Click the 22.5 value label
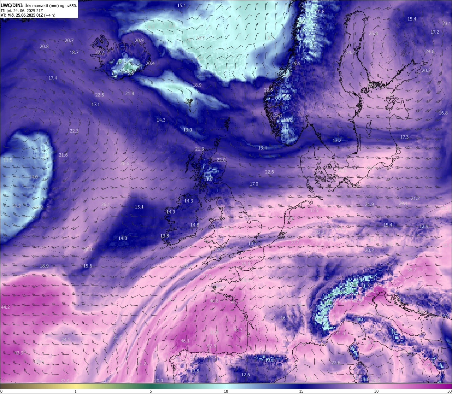Viewport: 452px width, 394px height. pos(100,95)
